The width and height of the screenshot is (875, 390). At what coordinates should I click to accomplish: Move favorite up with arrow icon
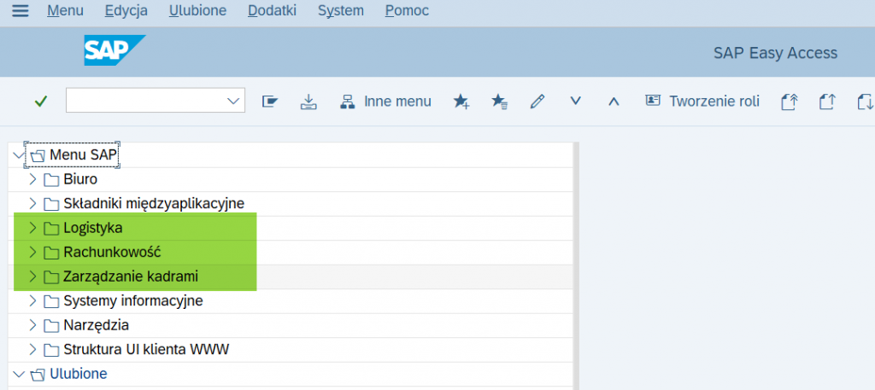point(613,102)
